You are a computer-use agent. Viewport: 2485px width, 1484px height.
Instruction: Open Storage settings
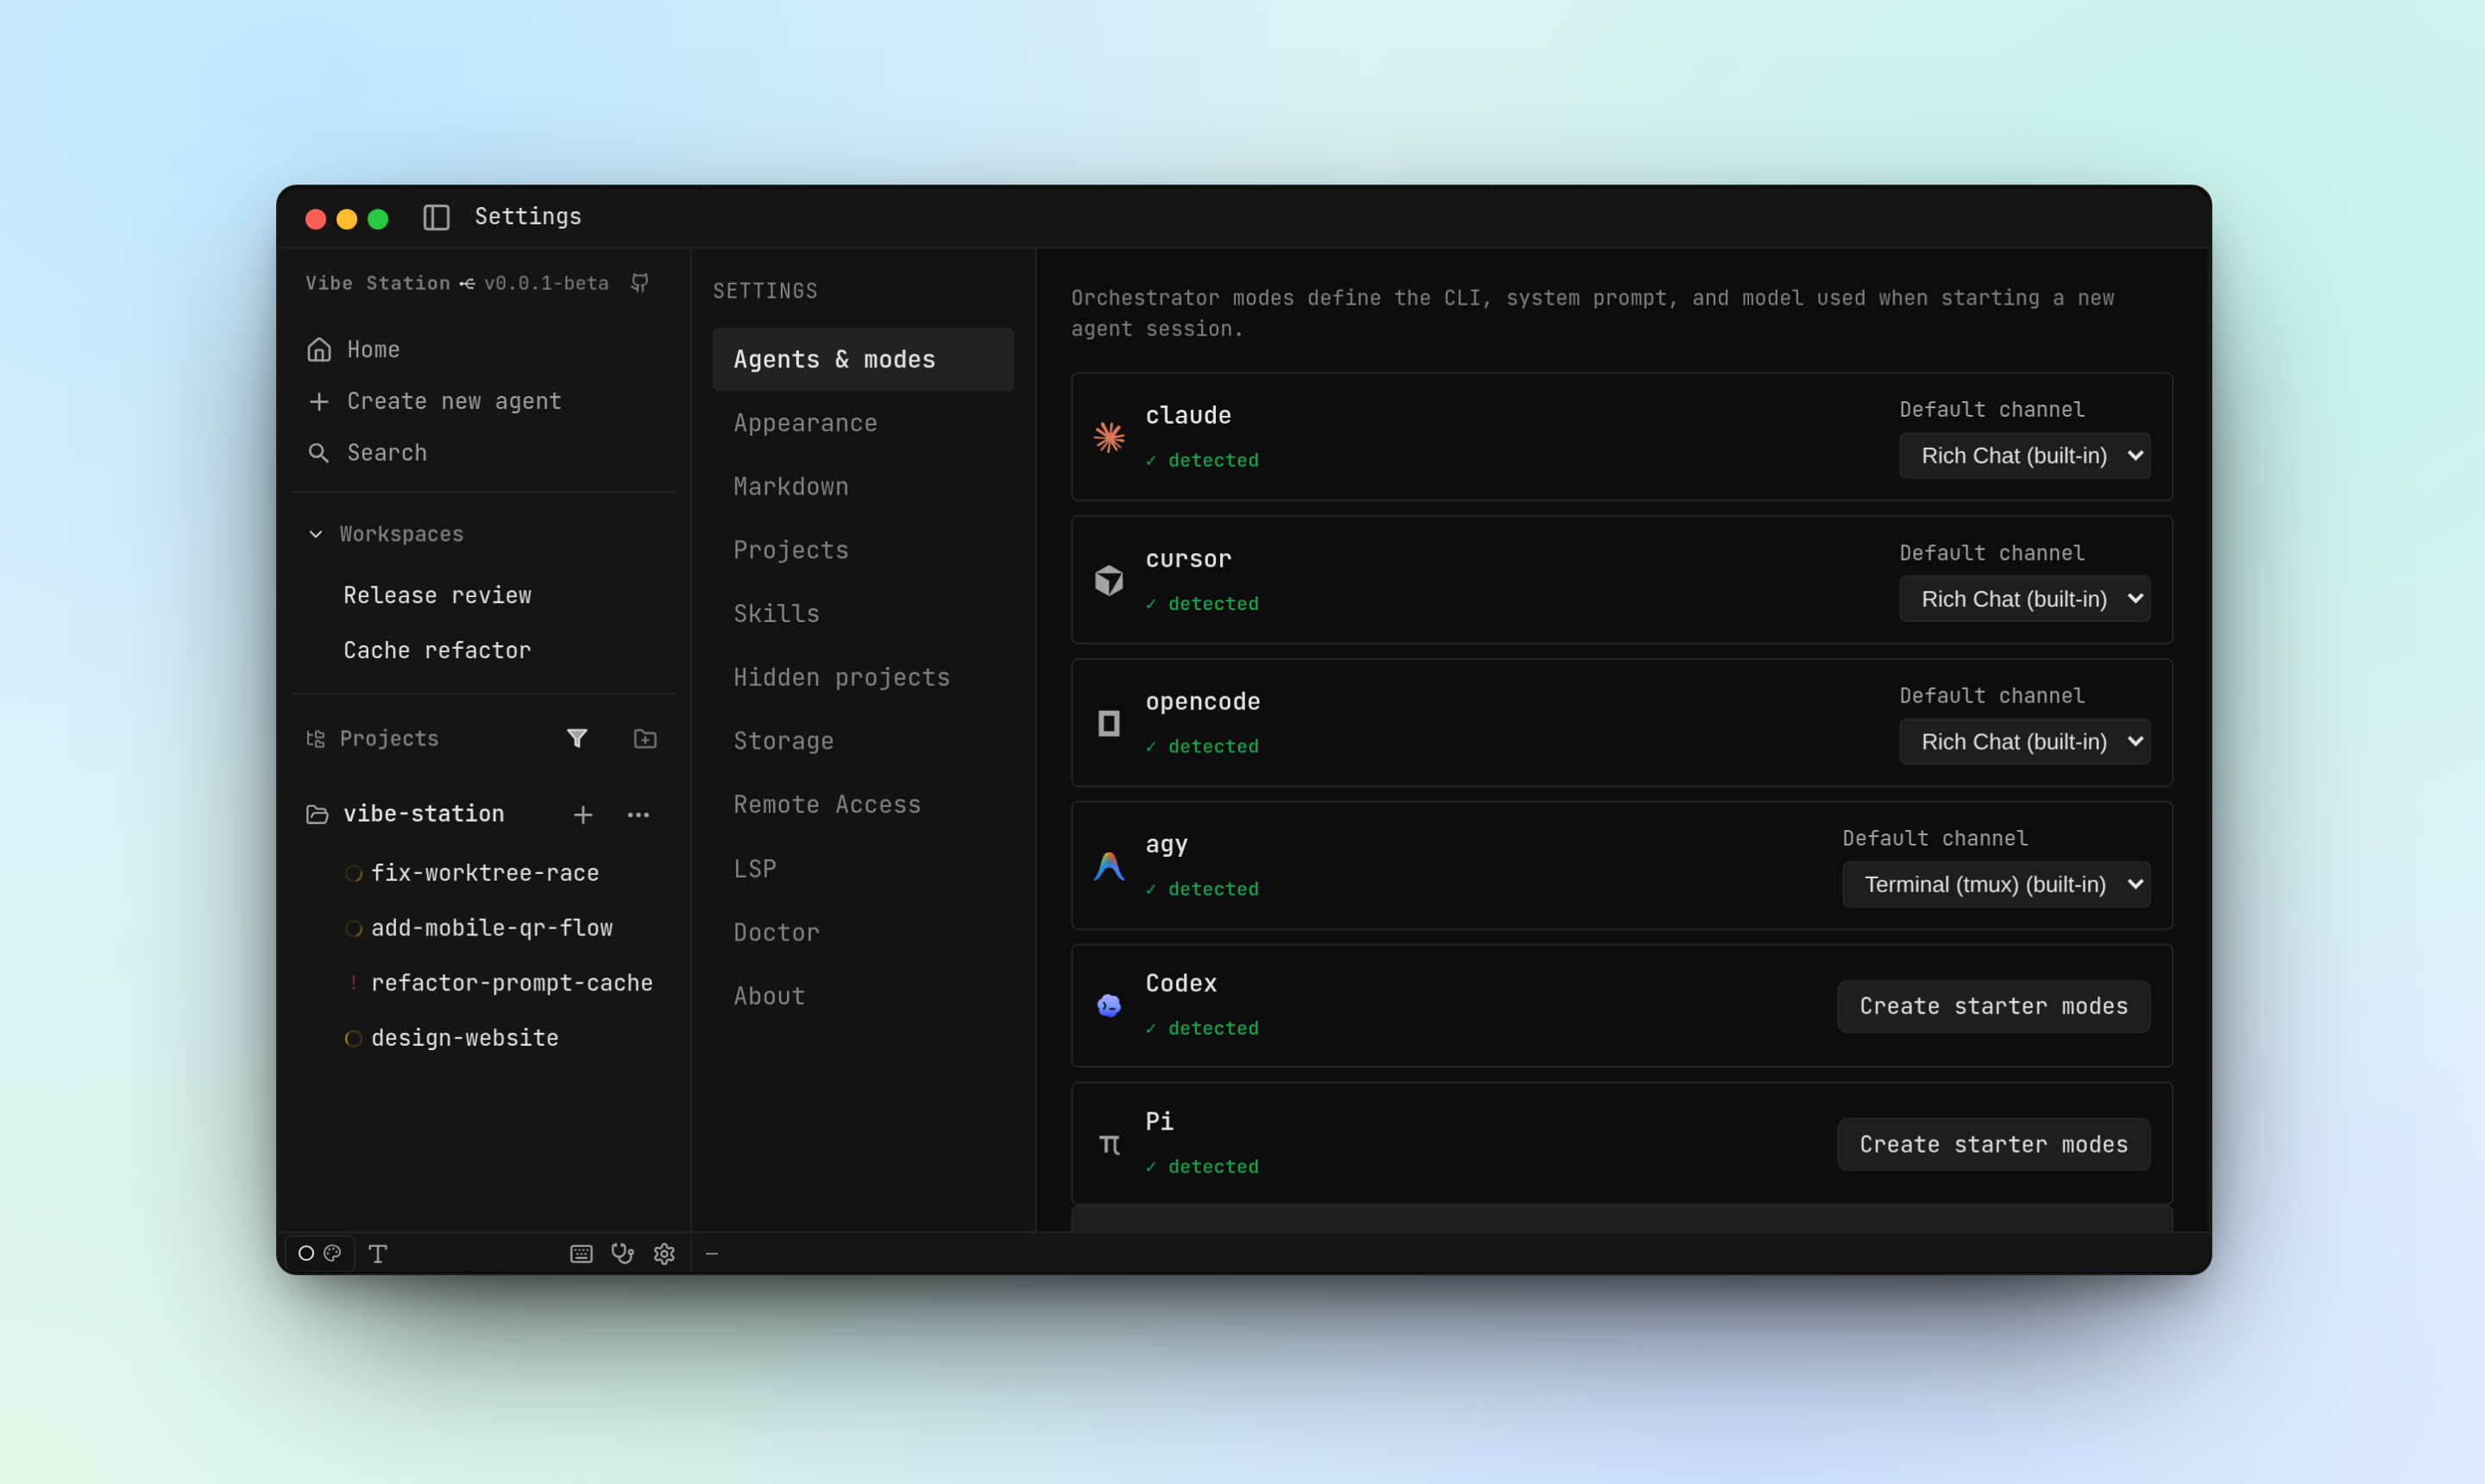863,741
